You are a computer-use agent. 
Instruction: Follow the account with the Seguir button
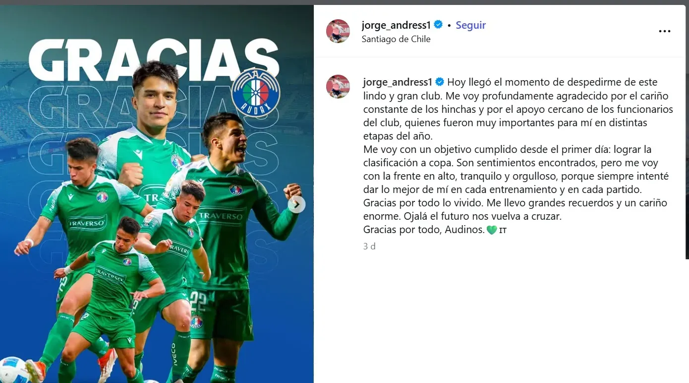point(470,25)
